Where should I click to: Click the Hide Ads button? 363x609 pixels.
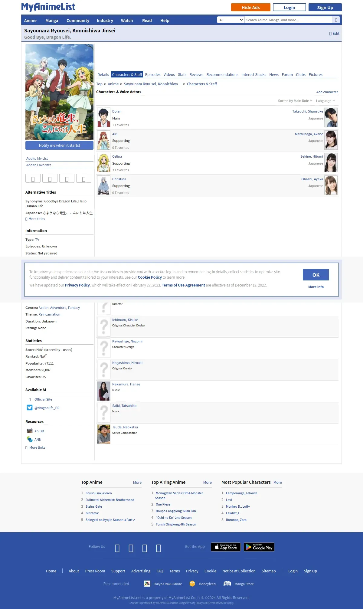coord(251,7)
